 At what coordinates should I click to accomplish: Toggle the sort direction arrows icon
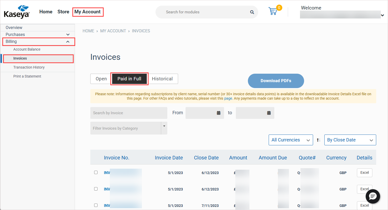pyautogui.click(x=318, y=140)
